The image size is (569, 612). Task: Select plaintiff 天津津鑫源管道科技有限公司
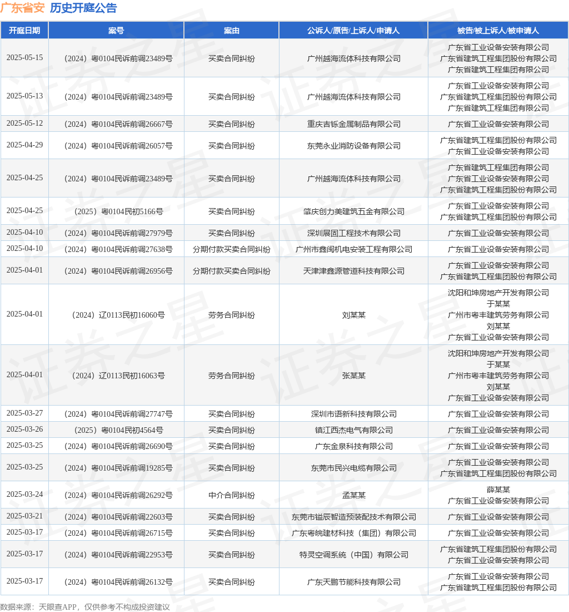(353, 272)
